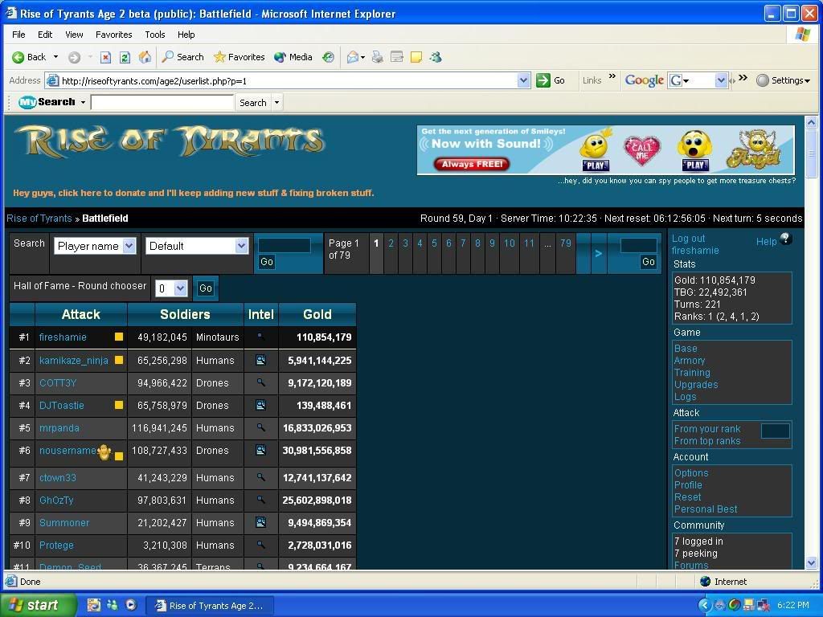Click the intel report icon for Summoner
This screenshot has width=823, height=617.
coord(261,522)
